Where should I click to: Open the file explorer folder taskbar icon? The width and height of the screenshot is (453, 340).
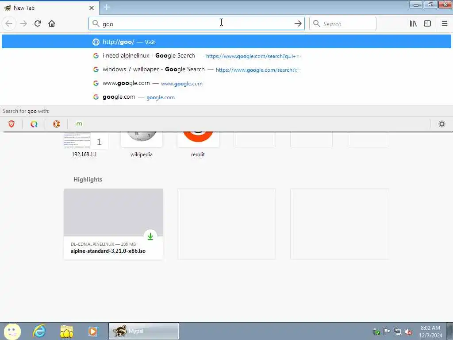coord(67,331)
